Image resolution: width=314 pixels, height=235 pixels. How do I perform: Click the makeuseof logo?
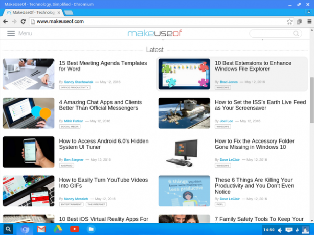coord(154,33)
